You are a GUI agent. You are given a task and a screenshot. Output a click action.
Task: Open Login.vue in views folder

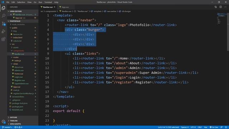click(19, 77)
